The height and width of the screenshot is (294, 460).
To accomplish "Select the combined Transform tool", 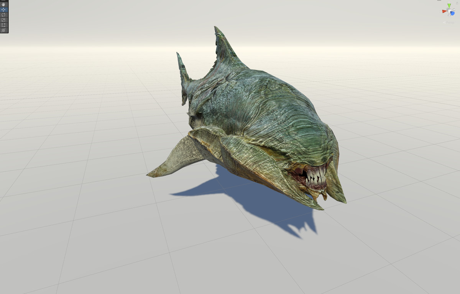I will (x=4, y=30).
